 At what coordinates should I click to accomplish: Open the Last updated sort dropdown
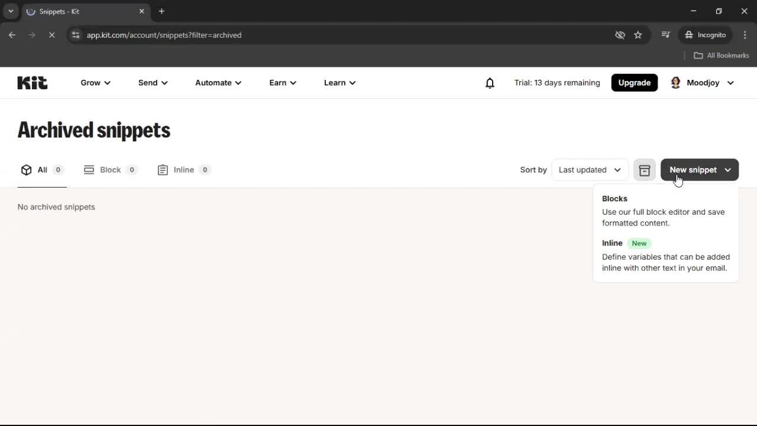pos(589,170)
